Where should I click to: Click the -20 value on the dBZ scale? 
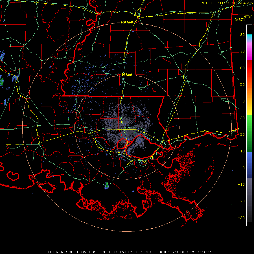point(241,201)
